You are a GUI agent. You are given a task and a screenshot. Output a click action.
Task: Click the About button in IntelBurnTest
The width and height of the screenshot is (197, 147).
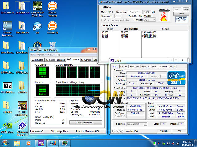(x=181, y=13)
